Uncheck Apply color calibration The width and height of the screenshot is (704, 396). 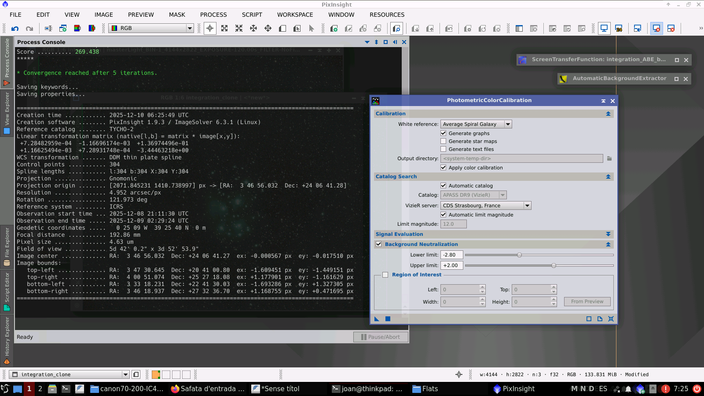[444, 168]
